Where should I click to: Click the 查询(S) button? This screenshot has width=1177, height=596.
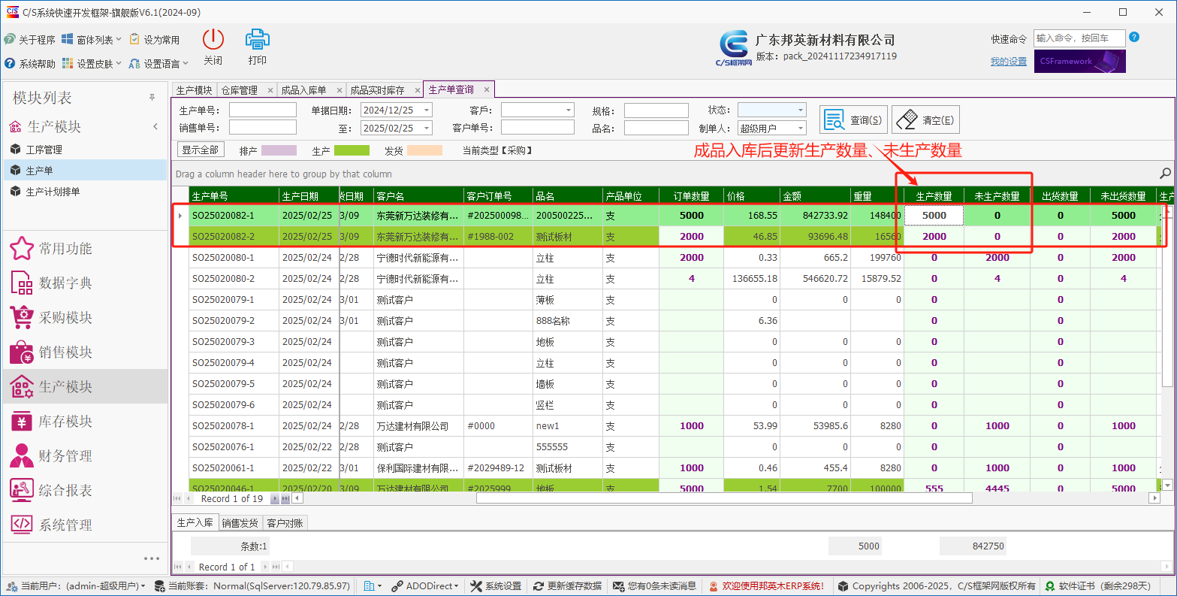click(853, 120)
